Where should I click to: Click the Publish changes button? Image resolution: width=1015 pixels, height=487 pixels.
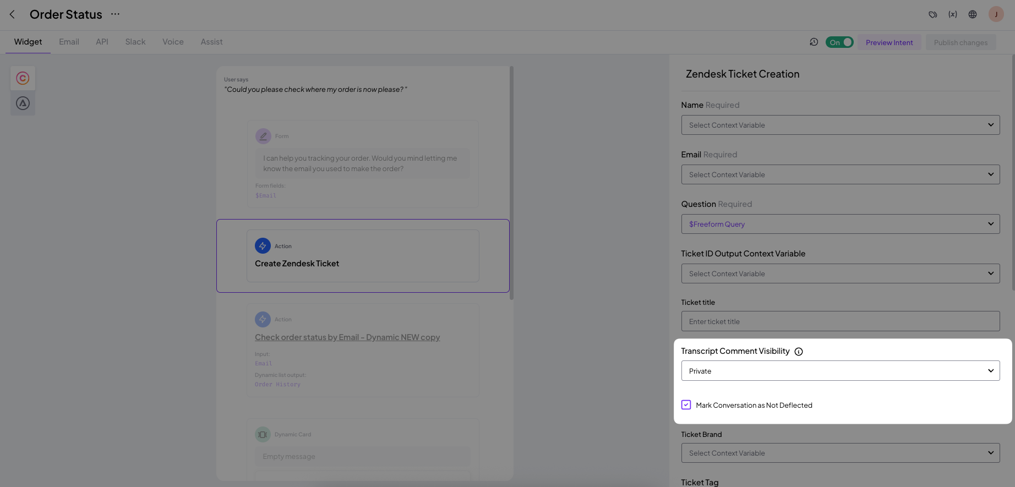961,42
